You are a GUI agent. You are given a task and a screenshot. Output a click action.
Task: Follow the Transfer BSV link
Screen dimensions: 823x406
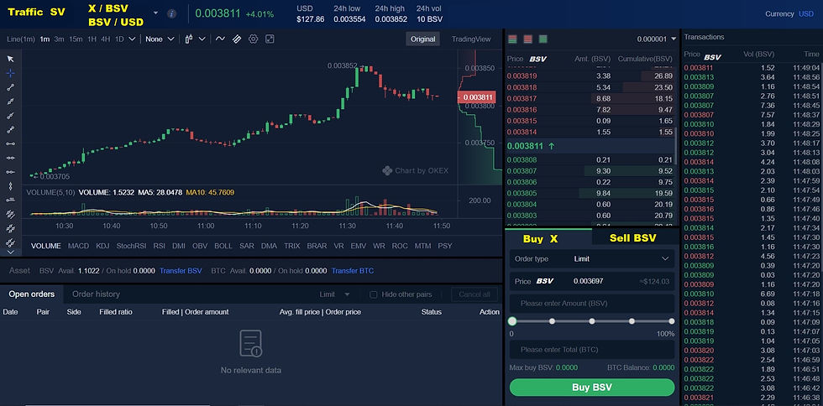181,271
